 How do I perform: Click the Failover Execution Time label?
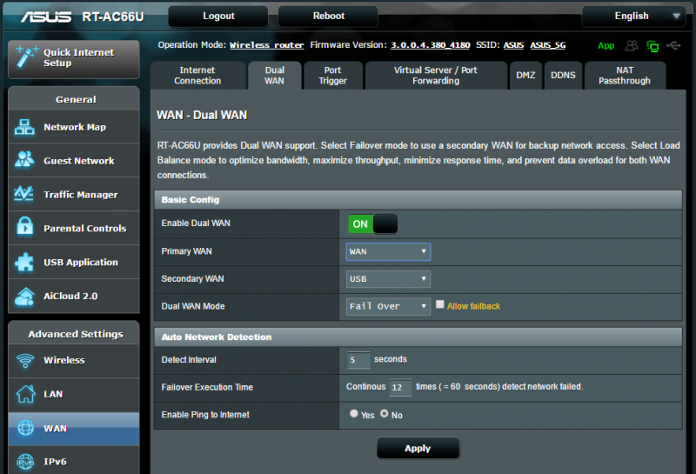(x=207, y=387)
